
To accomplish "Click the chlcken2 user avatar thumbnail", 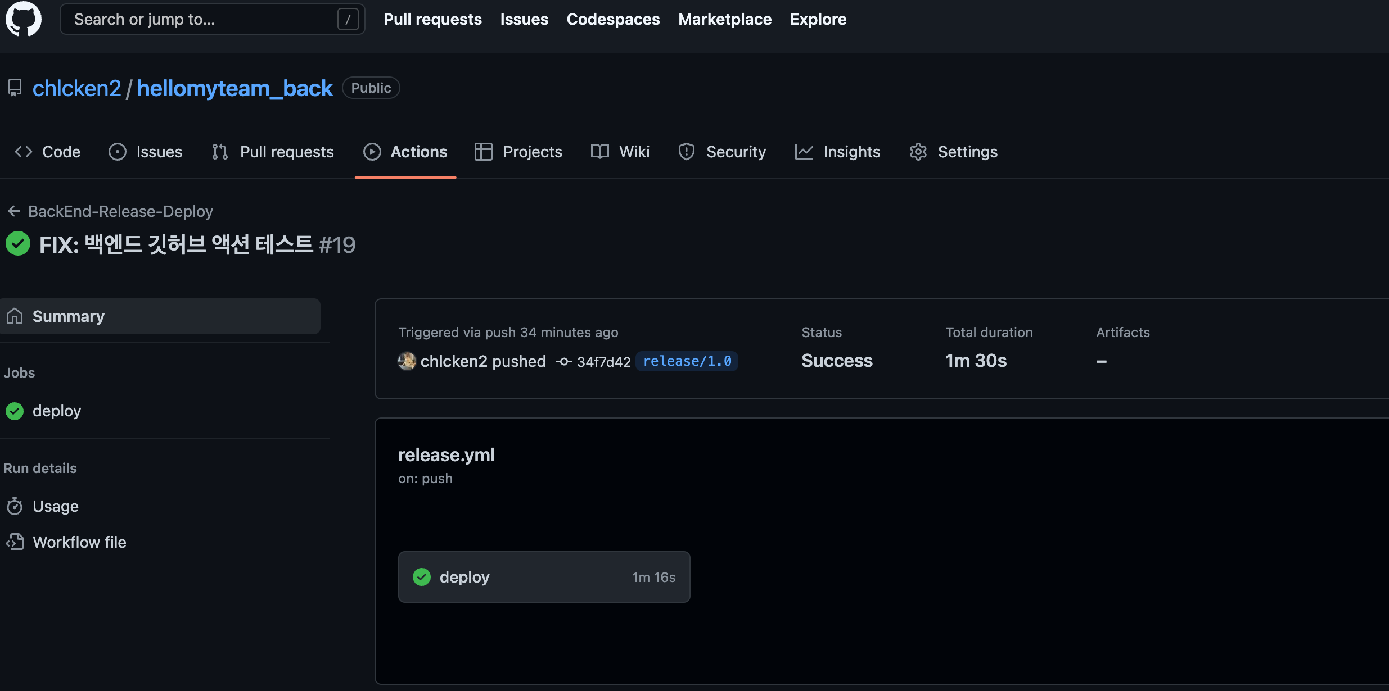I will 407,361.
